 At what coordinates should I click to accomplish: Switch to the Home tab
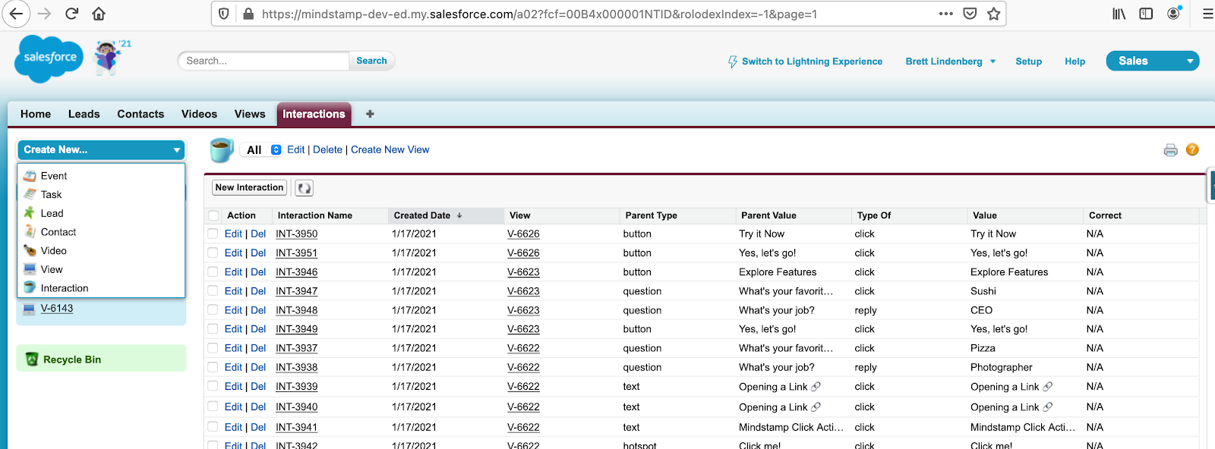pos(36,114)
